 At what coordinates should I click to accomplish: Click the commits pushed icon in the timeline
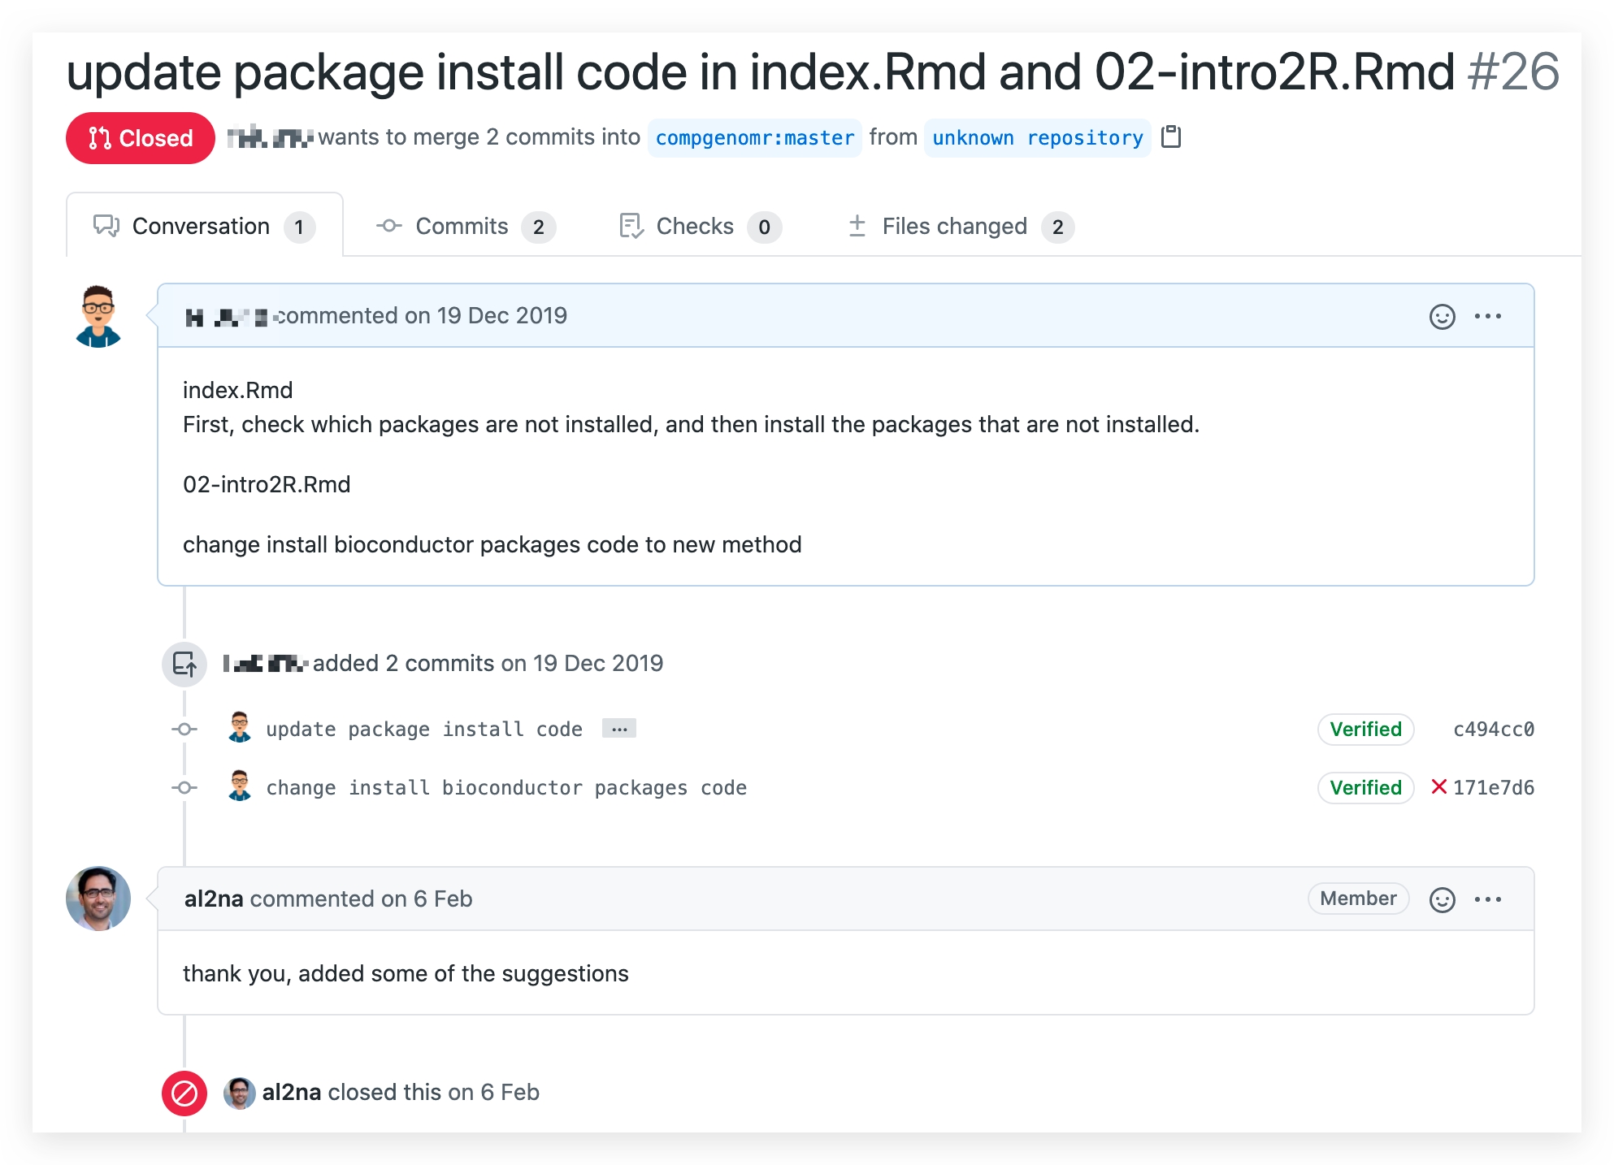click(x=184, y=664)
